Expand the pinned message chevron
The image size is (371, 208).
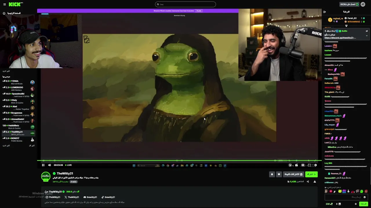tap(367, 36)
